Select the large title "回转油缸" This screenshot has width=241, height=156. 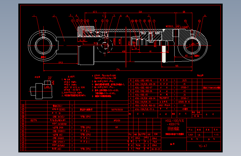tap(173, 129)
